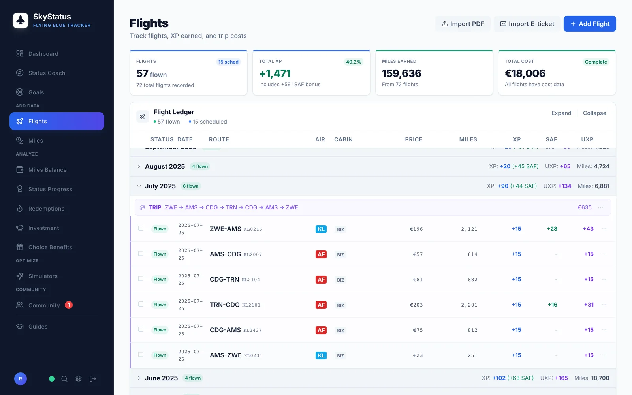The width and height of the screenshot is (632, 395).
Task: Click the Flight Ledger plane icon
Action: [143, 117]
